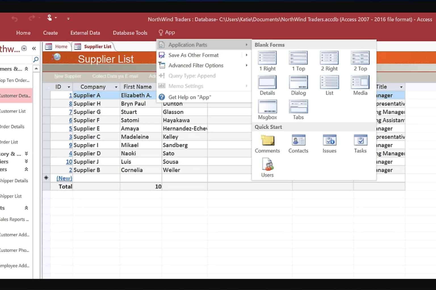436x290 pixels.
Task: Click the Get Help question mark icon
Action: pyautogui.click(x=162, y=97)
